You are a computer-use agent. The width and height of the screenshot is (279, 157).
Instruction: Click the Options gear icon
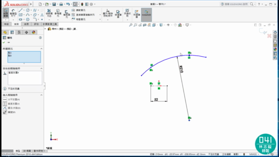coord(91,4)
